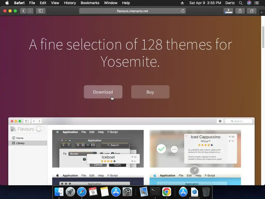
Task: Open Finder from the Dock
Action: (59, 192)
